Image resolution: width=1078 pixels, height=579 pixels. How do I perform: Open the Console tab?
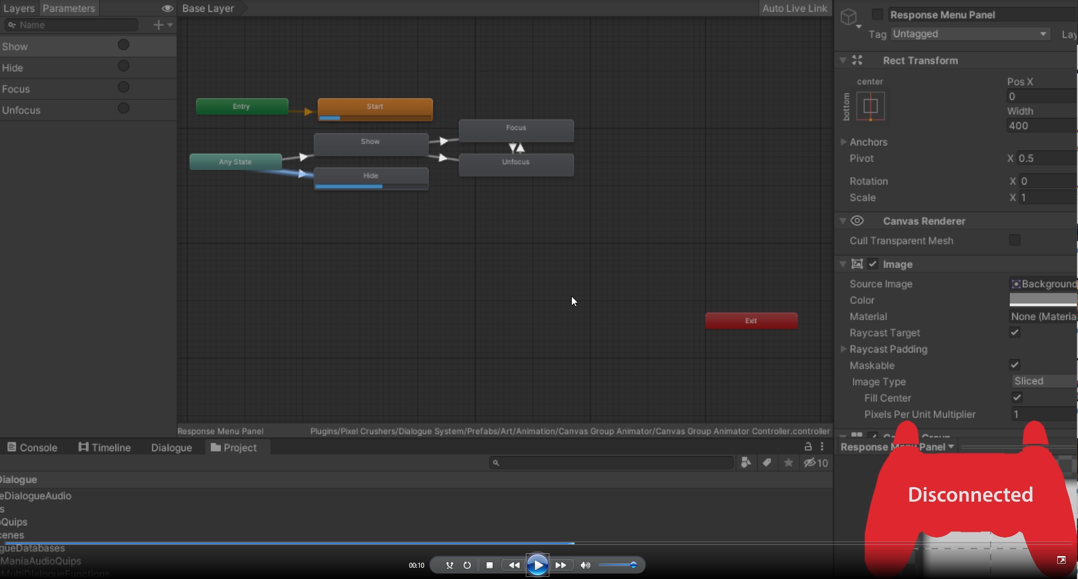point(32,447)
